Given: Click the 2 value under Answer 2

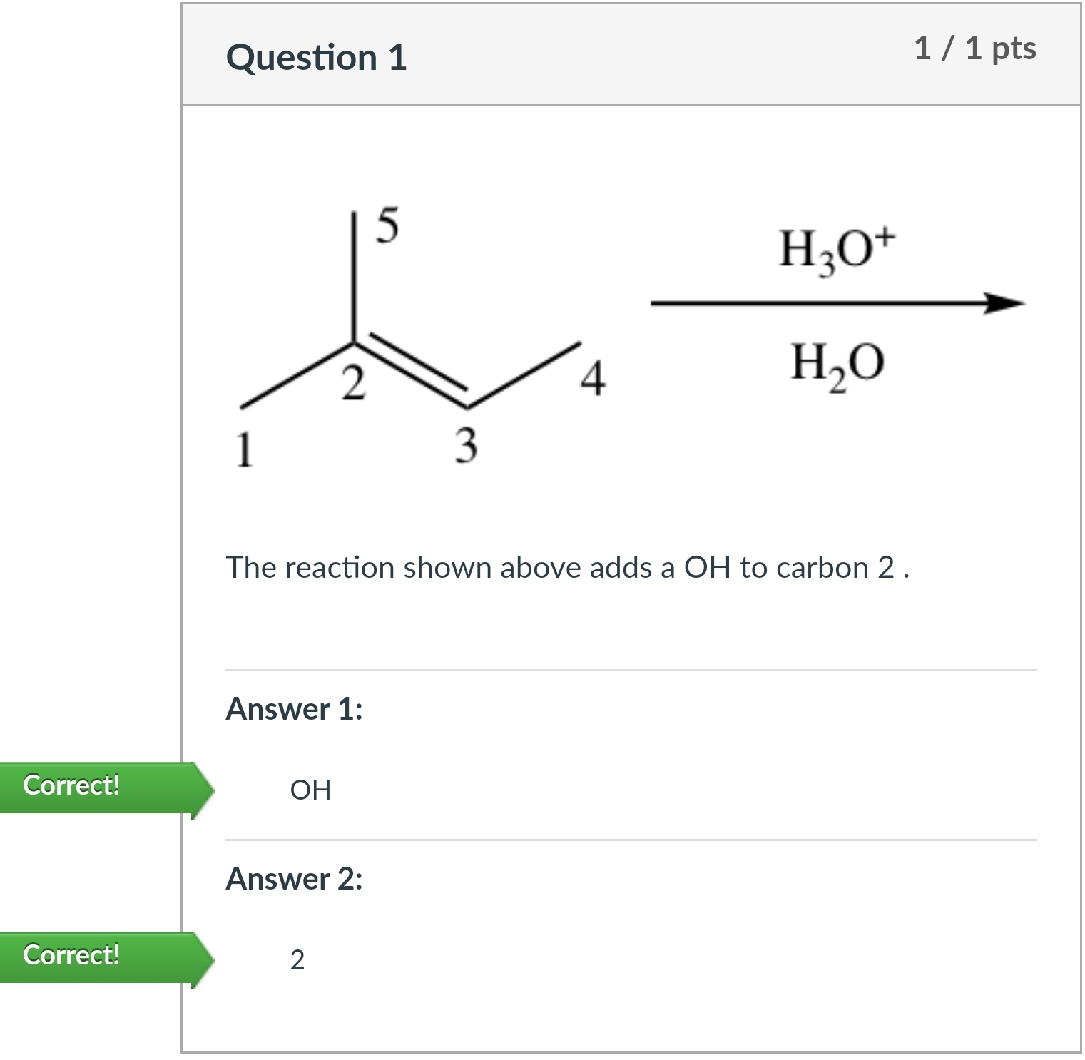Looking at the screenshot, I should pyautogui.click(x=297, y=960).
